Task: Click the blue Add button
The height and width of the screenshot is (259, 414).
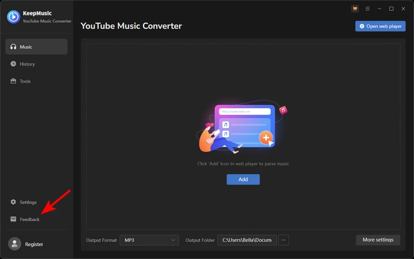Action: 243,179
